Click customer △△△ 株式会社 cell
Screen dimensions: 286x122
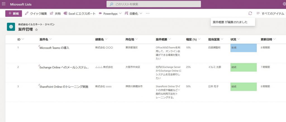pyautogui.click(x=104, y=67)
